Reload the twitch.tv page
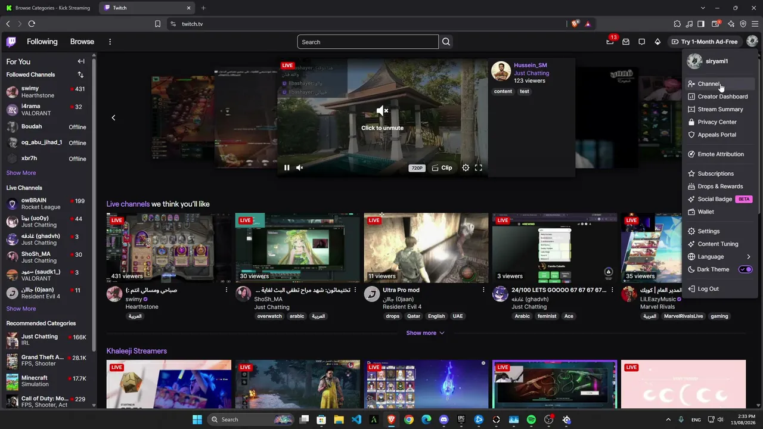The image size is (763, 429). point(32,24)
